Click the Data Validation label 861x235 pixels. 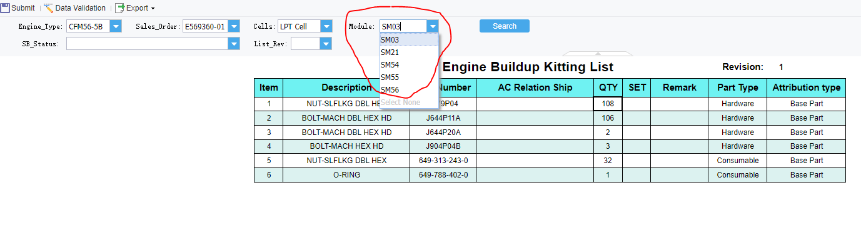point(81,8)
